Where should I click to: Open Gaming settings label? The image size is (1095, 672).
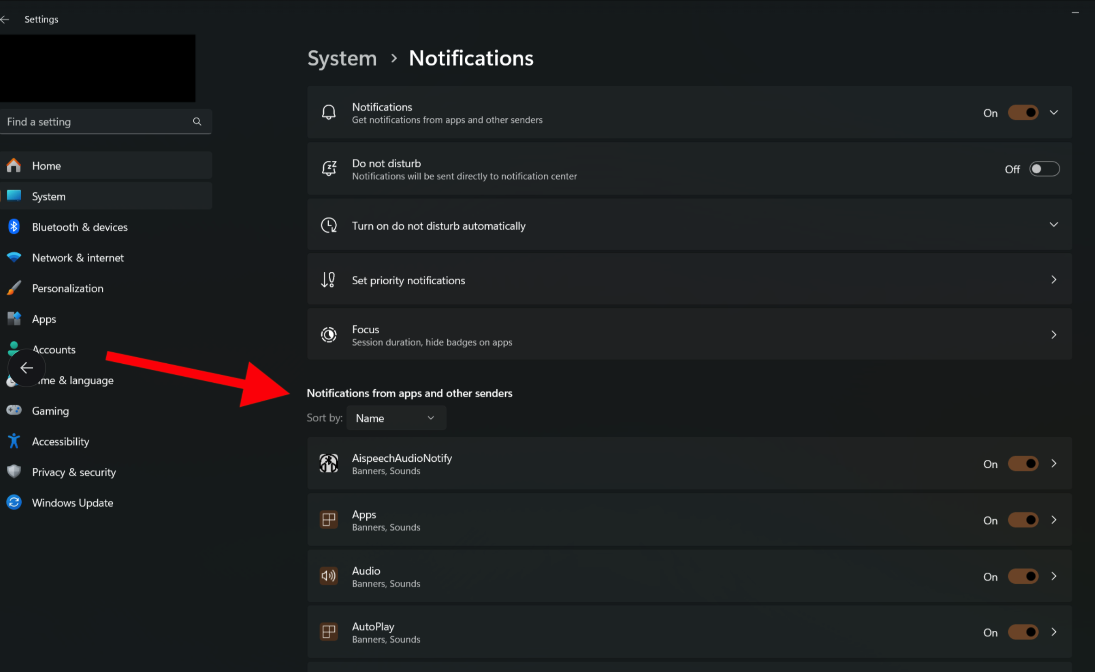coord(50,411)
